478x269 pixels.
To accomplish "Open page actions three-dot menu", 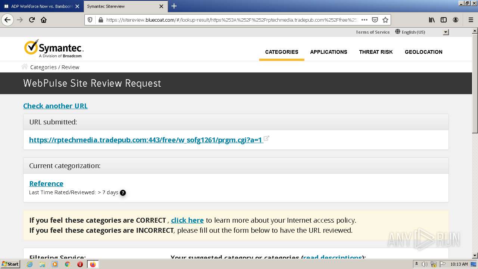I will click(x=364, y=20).
